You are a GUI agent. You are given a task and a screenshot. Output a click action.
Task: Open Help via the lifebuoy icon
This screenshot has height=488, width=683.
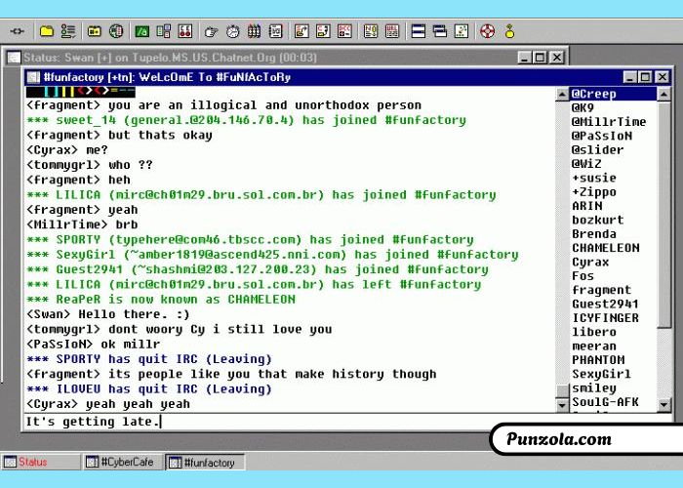point(488,31)
